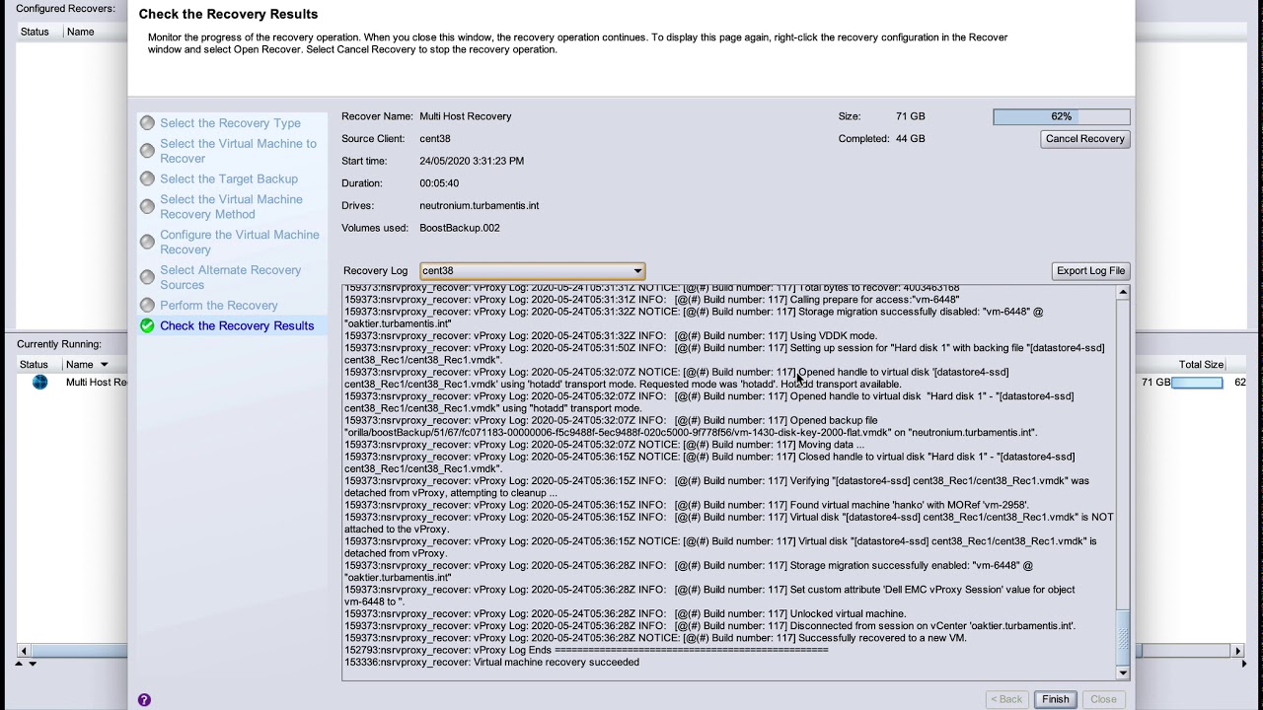Go to Select Alternate Recovery Sources step
The width and height of the screenshot is (1263, 710).
click(230, 278)
